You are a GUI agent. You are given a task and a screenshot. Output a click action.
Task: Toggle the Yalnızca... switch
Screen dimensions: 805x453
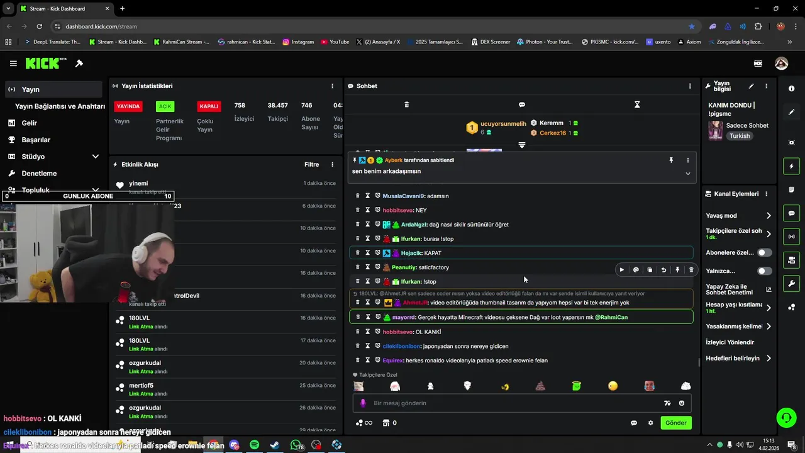pos(765,271)
